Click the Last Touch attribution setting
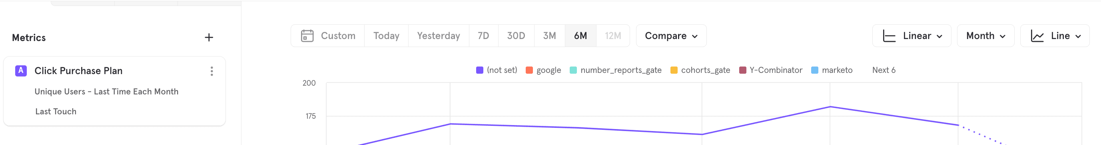 pos(56,112)
